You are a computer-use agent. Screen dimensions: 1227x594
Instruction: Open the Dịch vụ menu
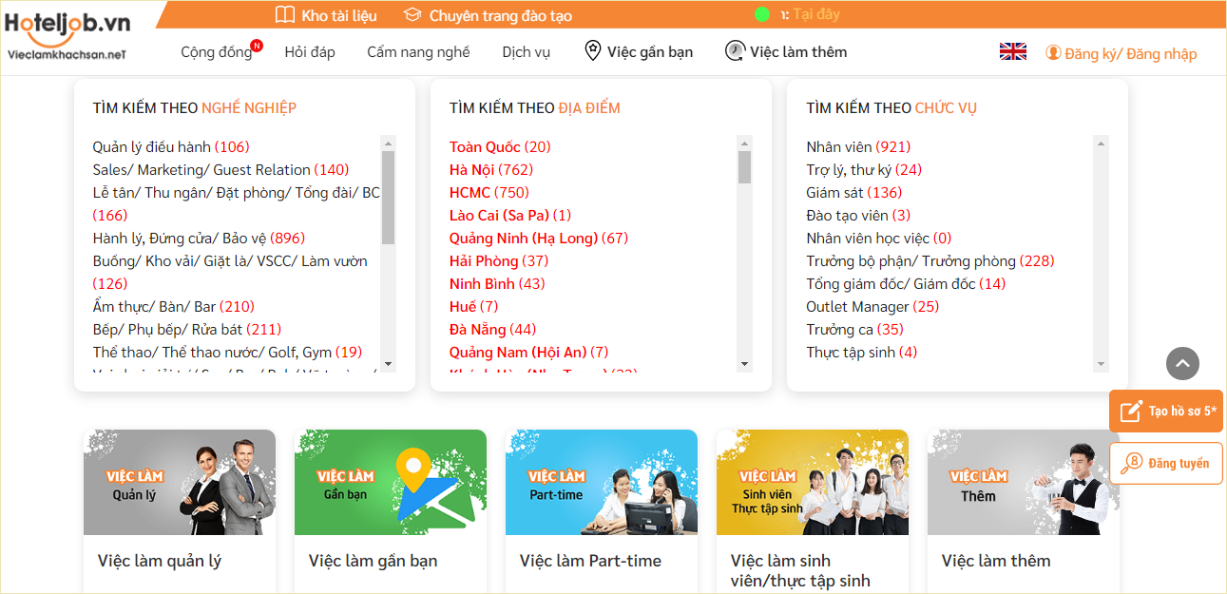click(527, 52)
